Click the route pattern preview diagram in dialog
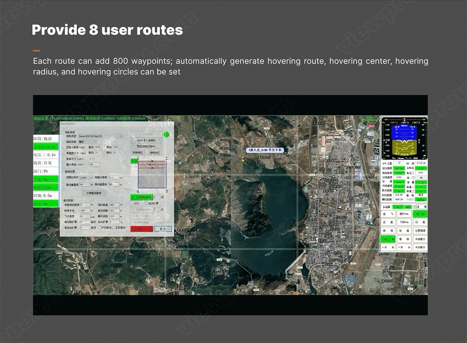Viewport: 467px width, 343px height. point(153,175)
